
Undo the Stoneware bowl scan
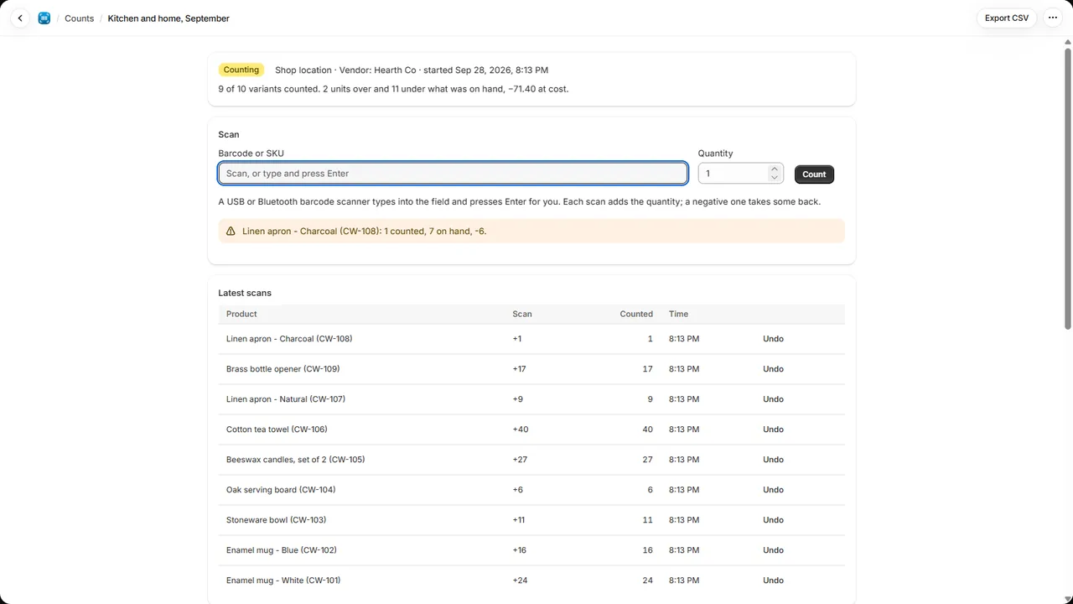pyautogui.click(x=773, y=520)
